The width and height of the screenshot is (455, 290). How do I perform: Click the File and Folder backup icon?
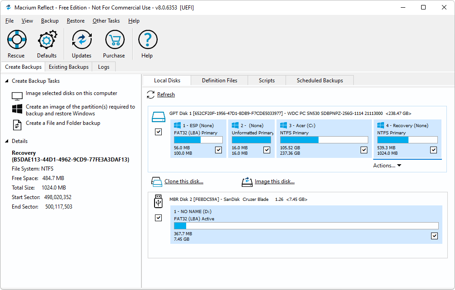[17, 124]
